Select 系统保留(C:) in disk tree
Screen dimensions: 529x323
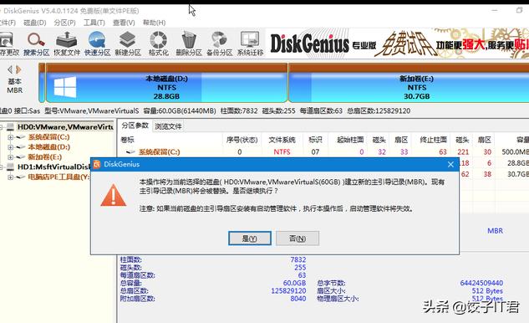click(48, 137)
